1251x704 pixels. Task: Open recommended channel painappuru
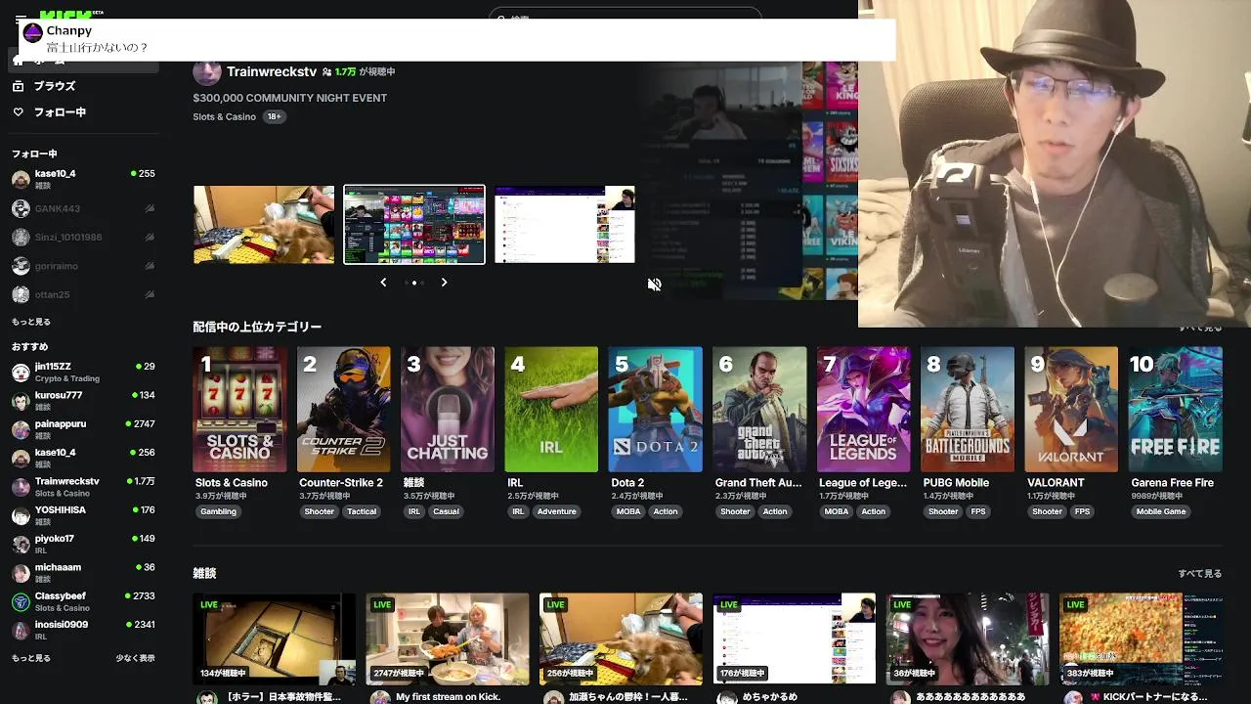click(83, 429)
